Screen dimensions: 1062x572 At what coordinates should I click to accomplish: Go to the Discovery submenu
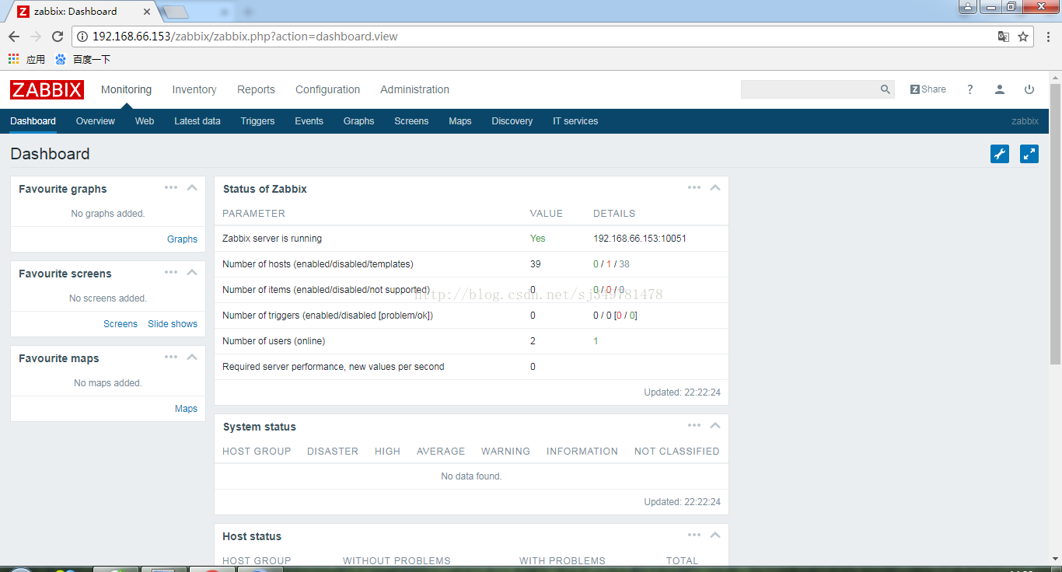(512, 121)
